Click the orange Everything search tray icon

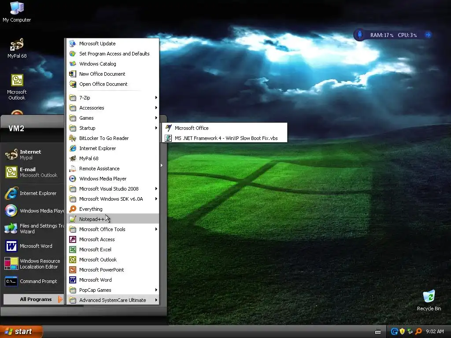[x=418, y=331]
